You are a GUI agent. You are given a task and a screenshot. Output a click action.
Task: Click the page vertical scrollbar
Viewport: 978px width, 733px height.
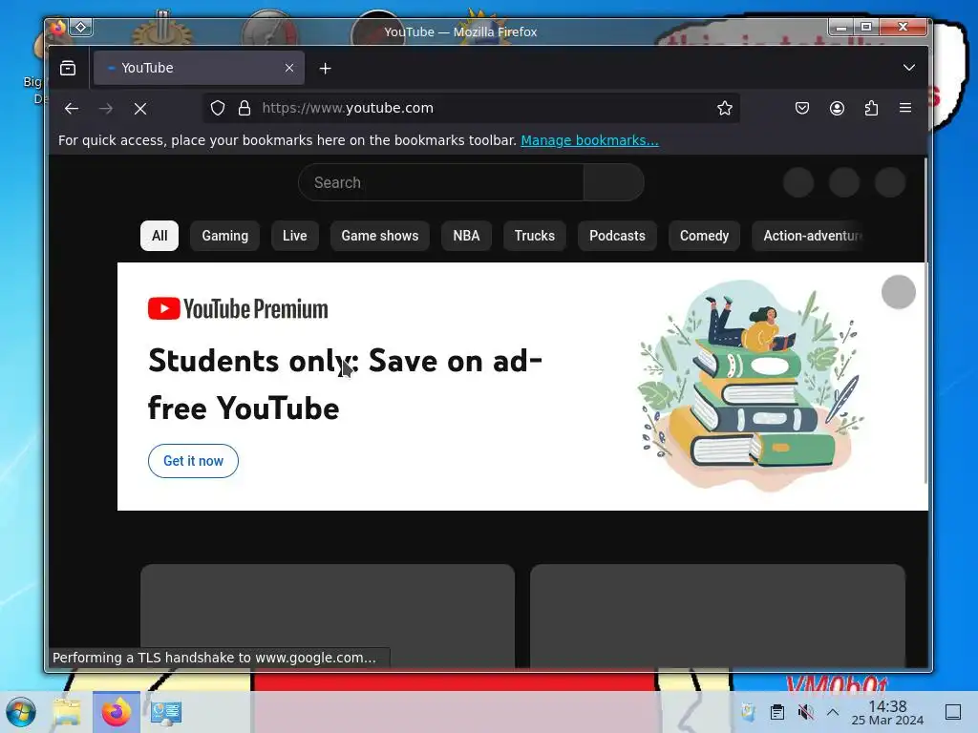click(925, 321)
